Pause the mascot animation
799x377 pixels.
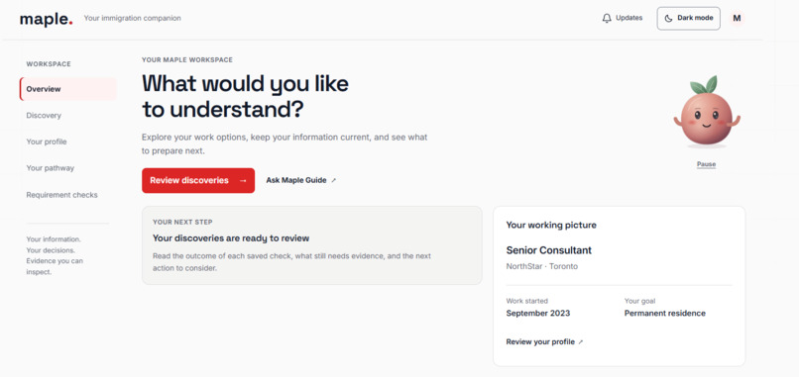pyautogui.click(x=706, y=164)
